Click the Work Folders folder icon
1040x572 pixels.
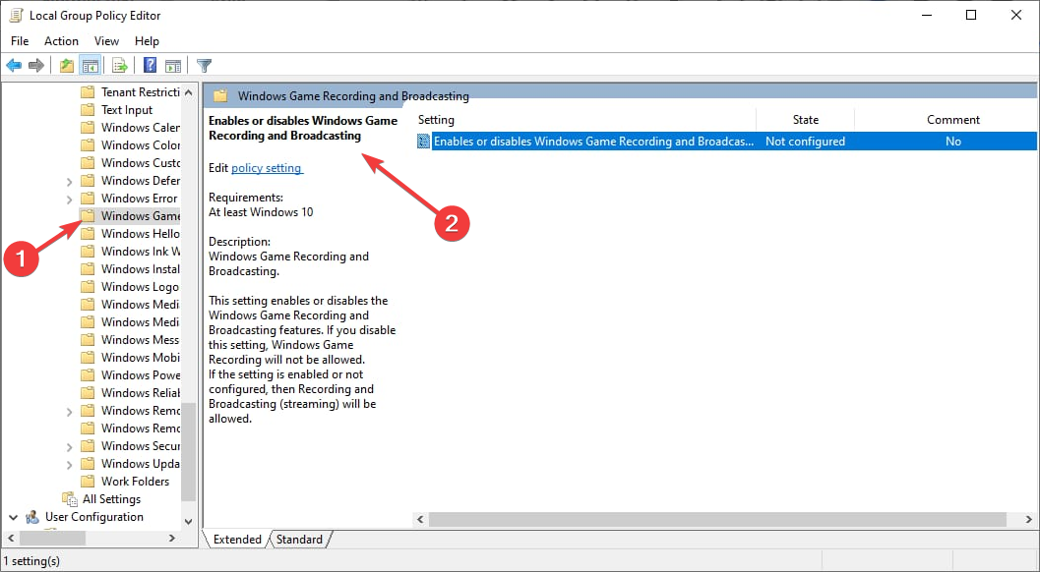click(88, 482)
